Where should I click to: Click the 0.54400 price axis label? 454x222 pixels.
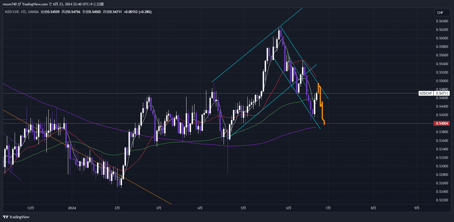pyautogui.click(x=442, y=106)
